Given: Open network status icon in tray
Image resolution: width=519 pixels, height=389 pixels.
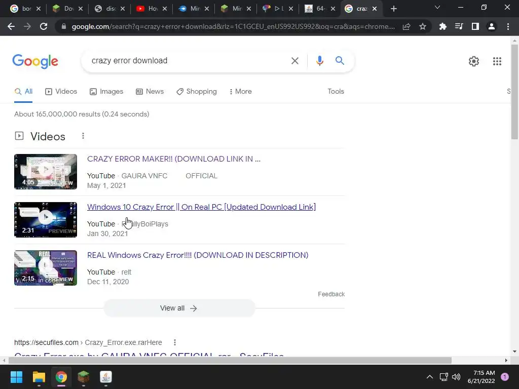Looking at the screenshot, I should pos(443,377).
